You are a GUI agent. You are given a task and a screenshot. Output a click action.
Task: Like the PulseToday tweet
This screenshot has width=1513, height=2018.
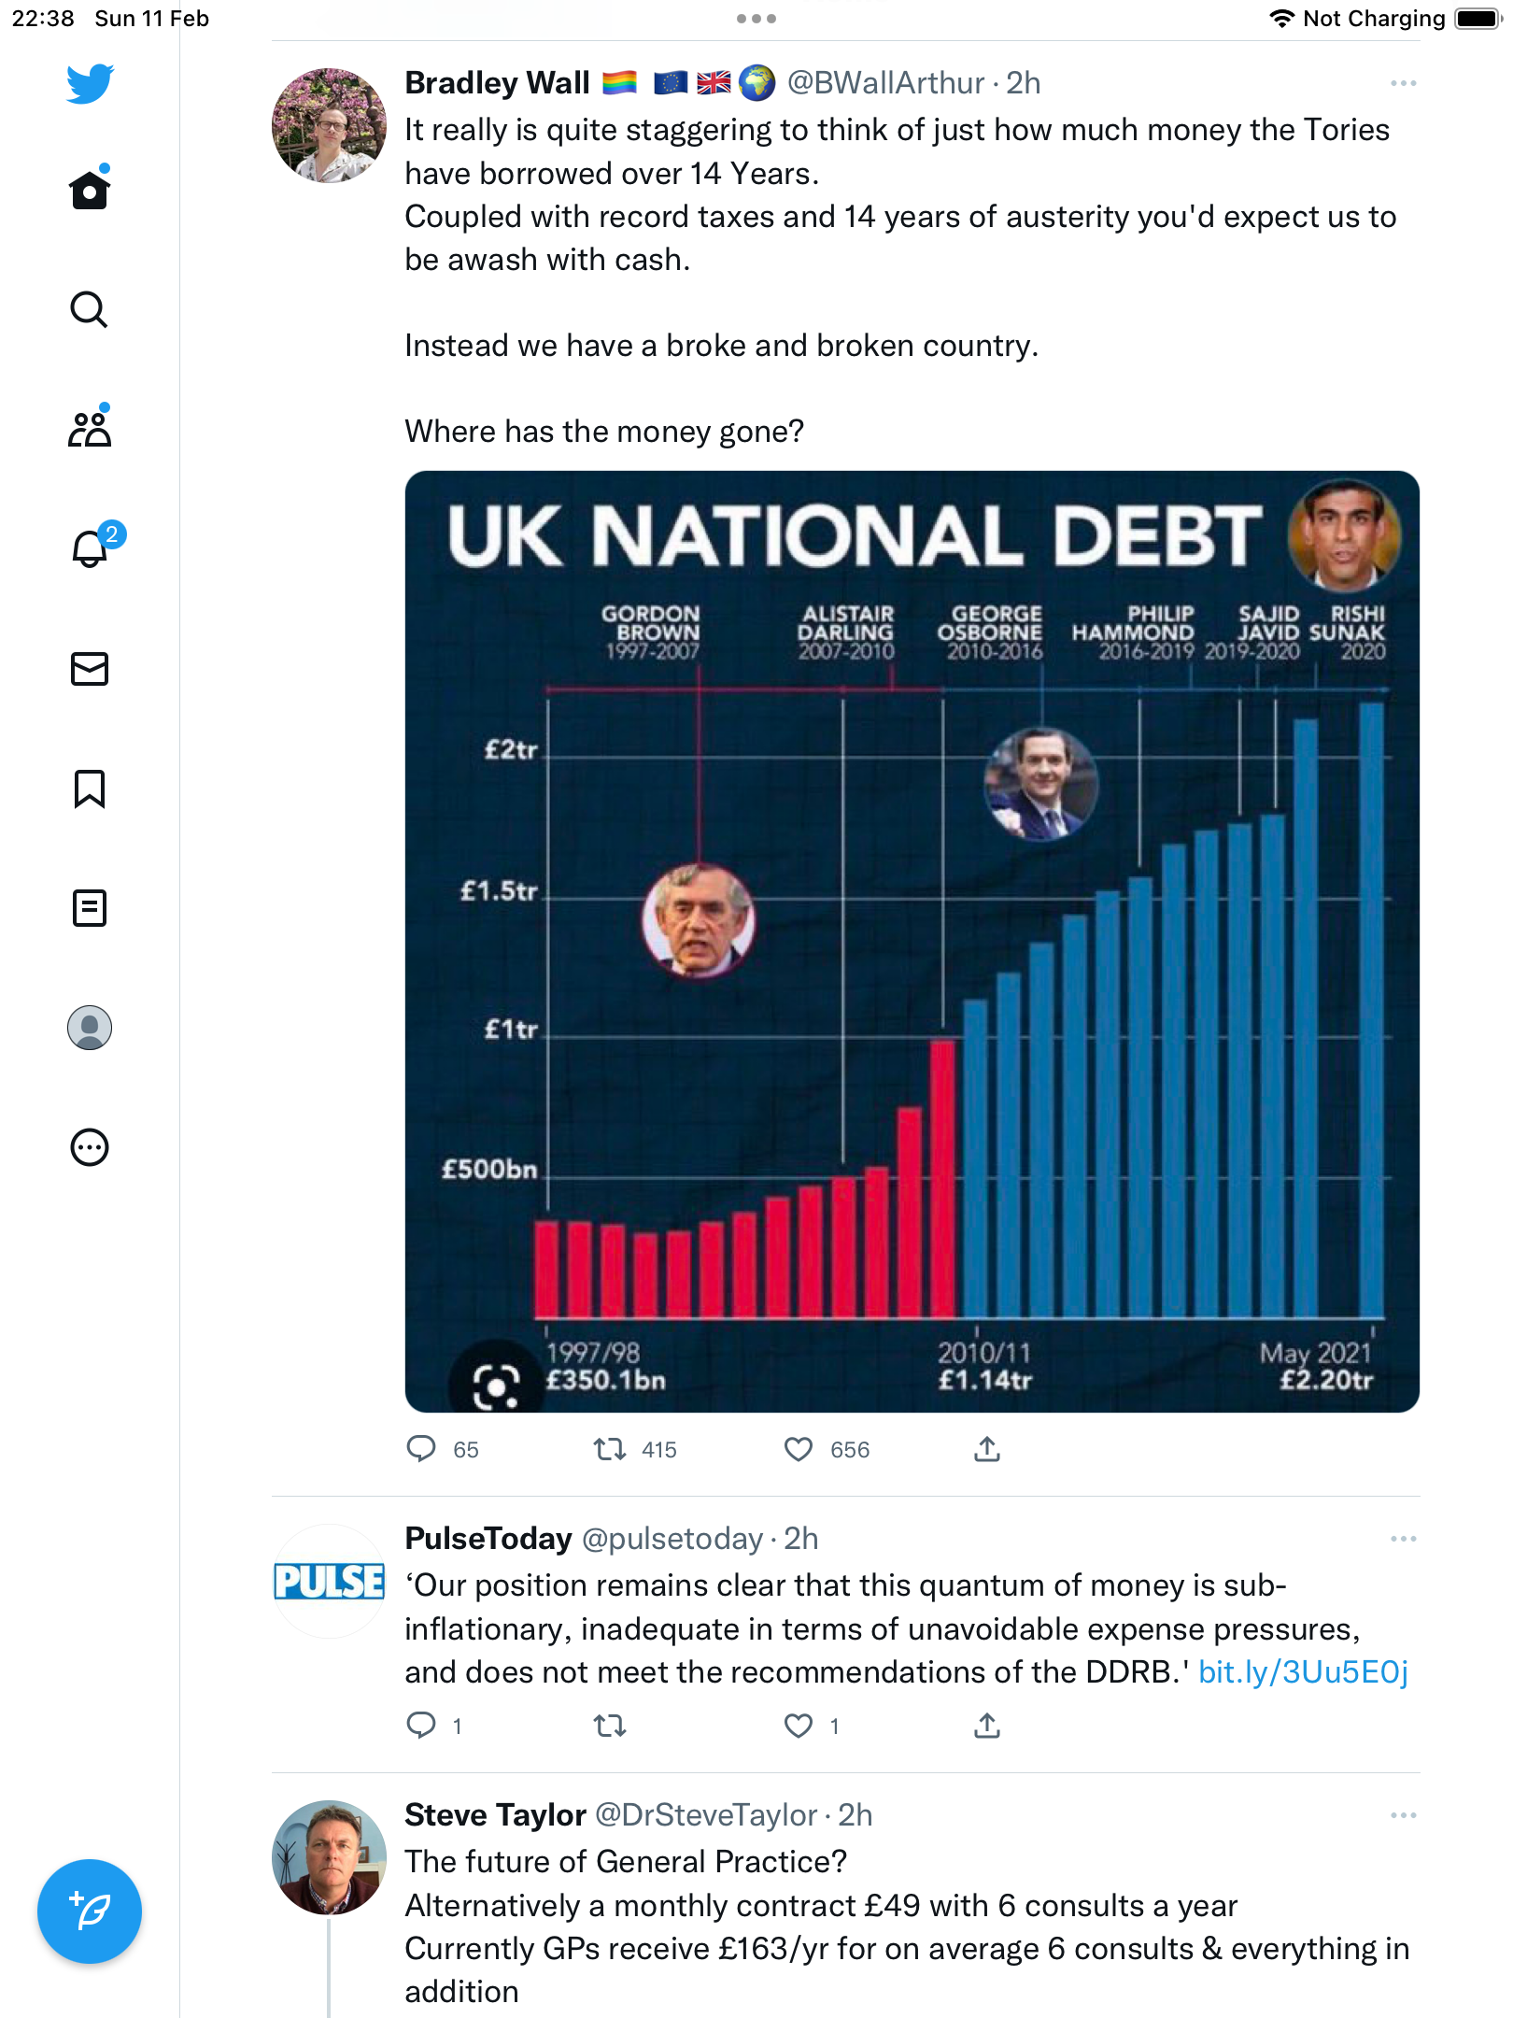pos(799,1726)
